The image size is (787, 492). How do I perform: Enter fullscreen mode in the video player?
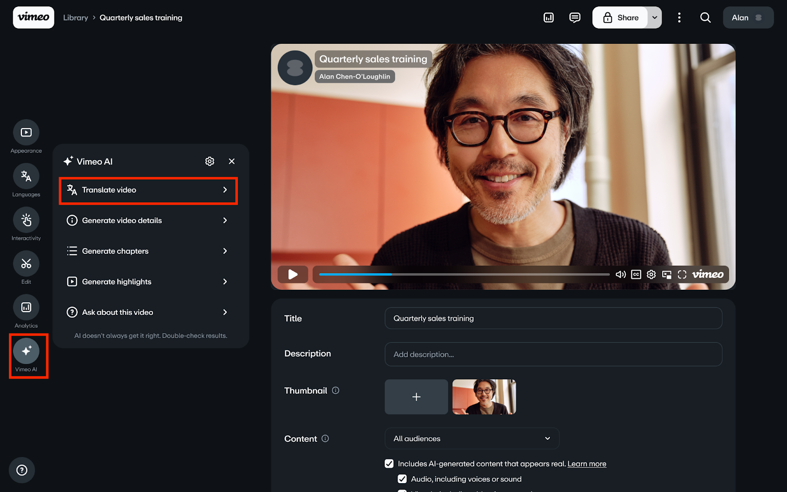tap(682, 275)
